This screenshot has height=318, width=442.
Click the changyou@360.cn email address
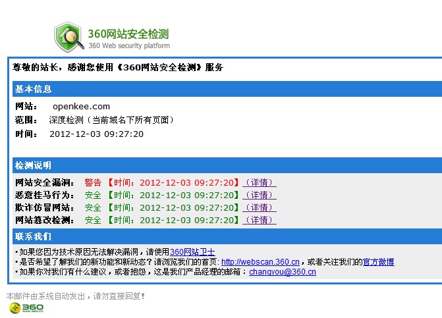point(282,271)
